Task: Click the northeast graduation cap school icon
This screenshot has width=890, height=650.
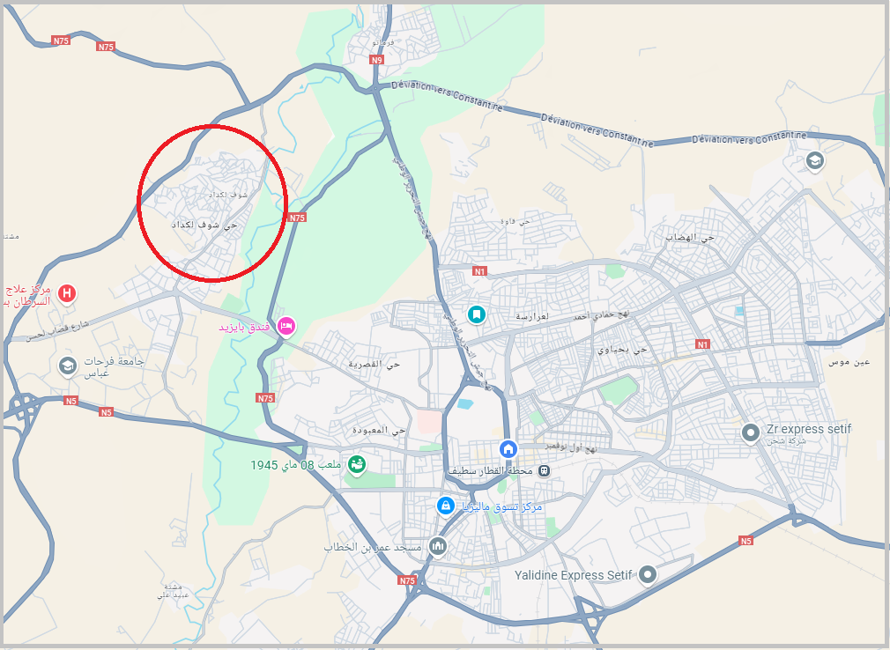Action: point(815,160)
